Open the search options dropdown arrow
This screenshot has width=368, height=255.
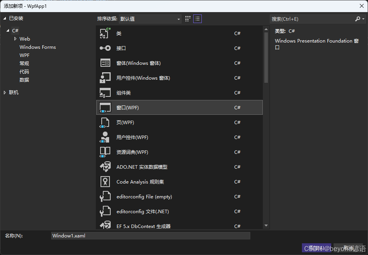coord(363,19)
